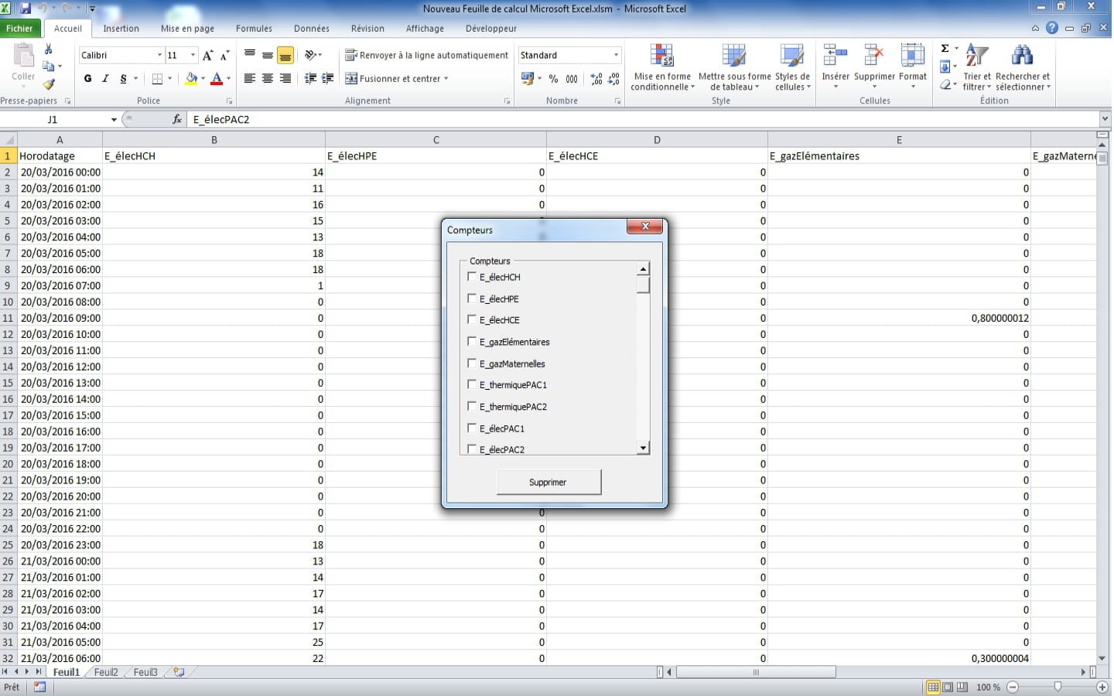Apply the yellow fill color bucket
This screenshot has height=696, width=1114.
coord(191,78)
